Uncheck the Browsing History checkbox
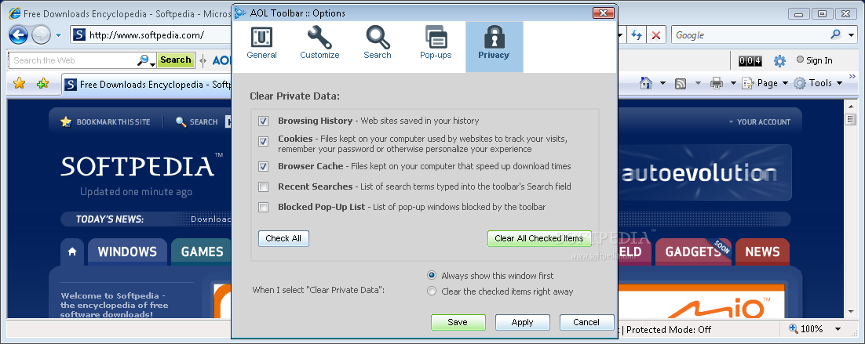Viewport: 865px width, 344px height. 264,121
